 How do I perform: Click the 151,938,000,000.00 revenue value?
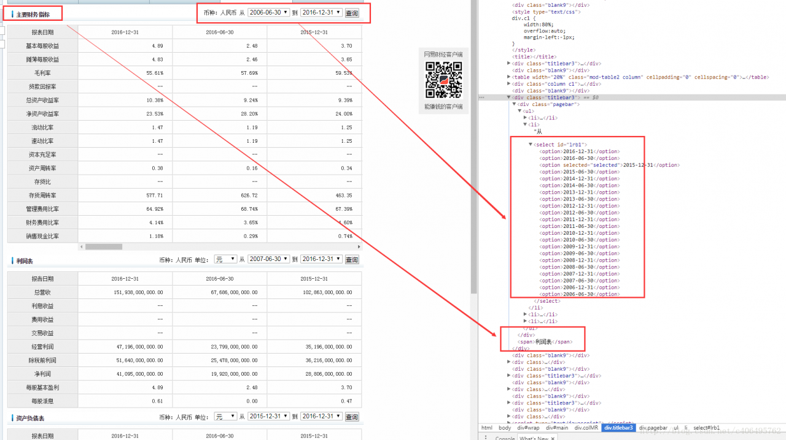(x=139, y=292)
